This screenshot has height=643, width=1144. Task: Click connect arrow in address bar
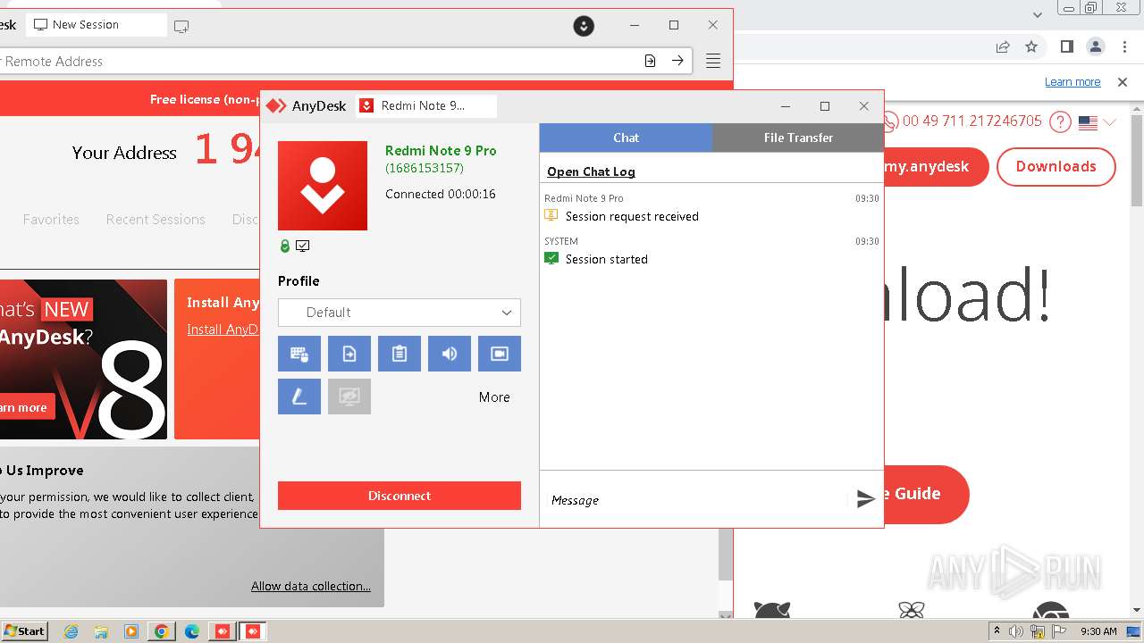pos(678,61)
